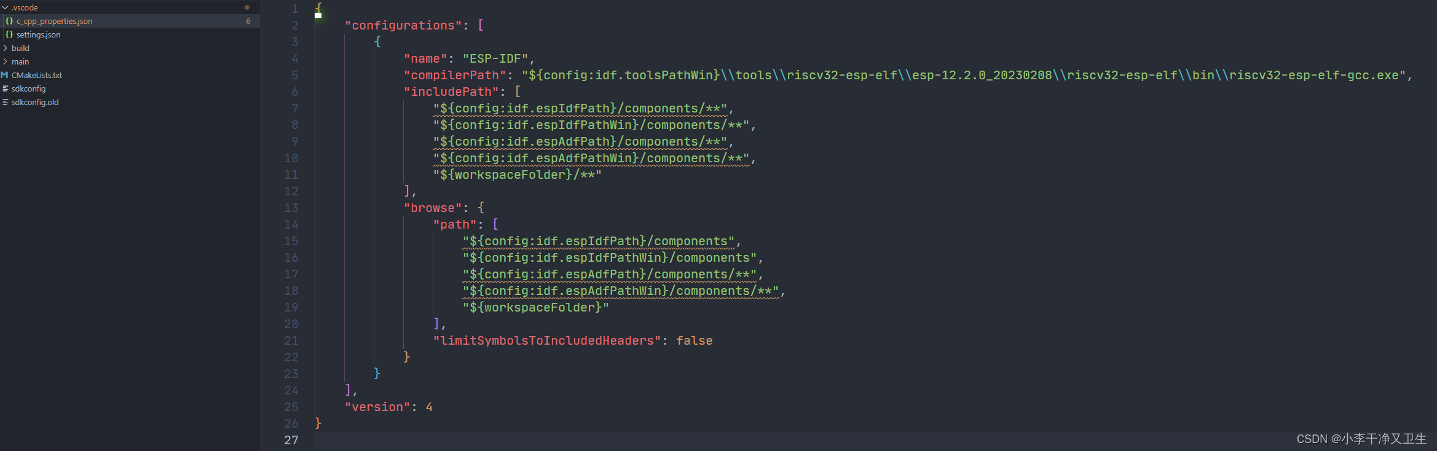
Task: Click the "configurations" key on line 2
Action: pos(403,25)
